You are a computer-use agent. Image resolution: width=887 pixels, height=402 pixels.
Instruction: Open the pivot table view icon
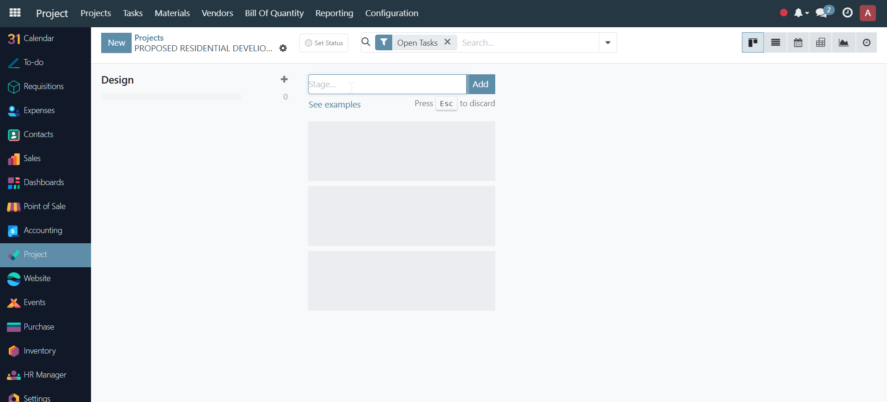820,42
